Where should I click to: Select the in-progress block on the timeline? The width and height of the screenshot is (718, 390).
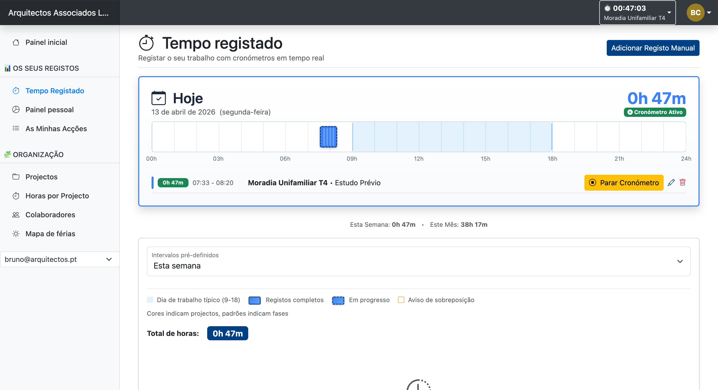(x=328, y=137)
